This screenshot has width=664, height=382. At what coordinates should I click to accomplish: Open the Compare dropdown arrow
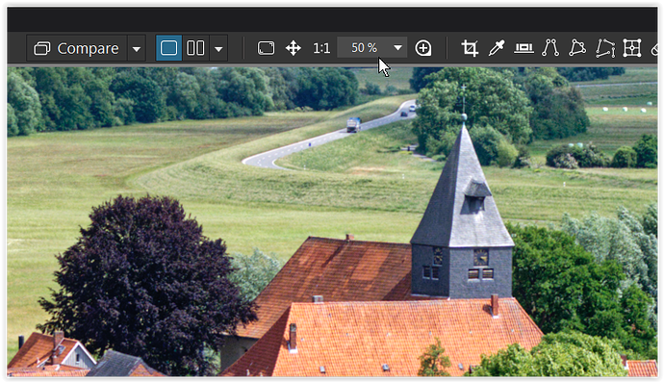[x=137, y=49]
